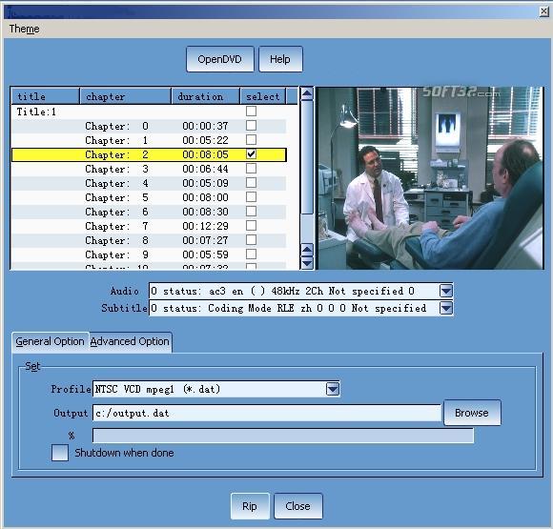Image resolution: width=553 pixels, height=529 pixels.
Task: Select the General Option tab
Action: tap(51, 341)
